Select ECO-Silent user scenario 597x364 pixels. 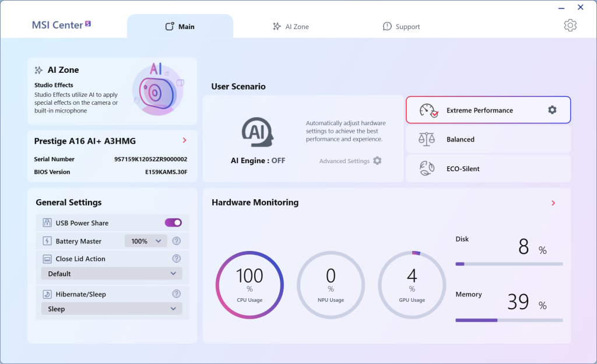click(488, 168)
